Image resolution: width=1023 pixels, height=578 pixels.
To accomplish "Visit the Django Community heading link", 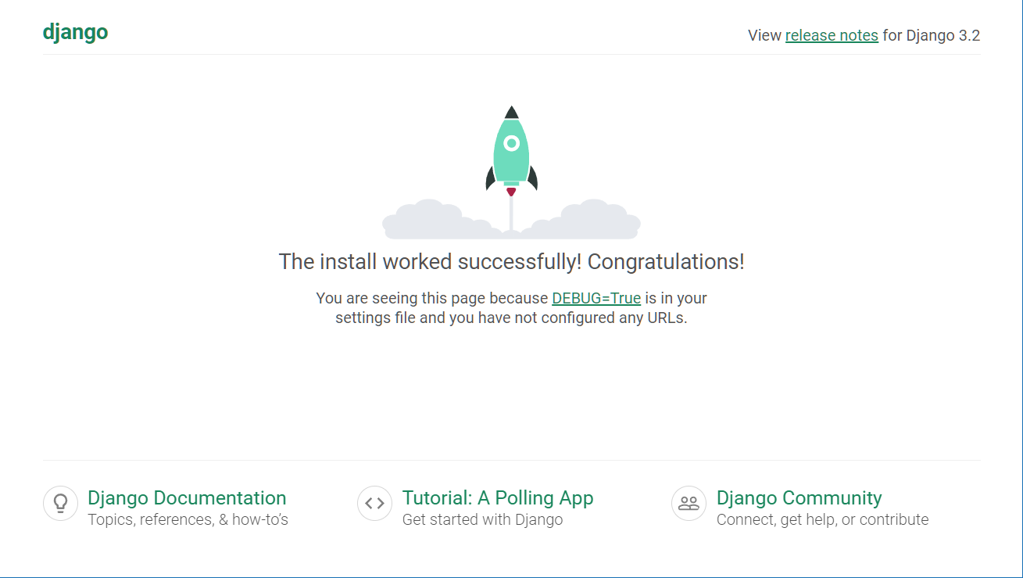I will pyautogui.click(x=799, y=497).
